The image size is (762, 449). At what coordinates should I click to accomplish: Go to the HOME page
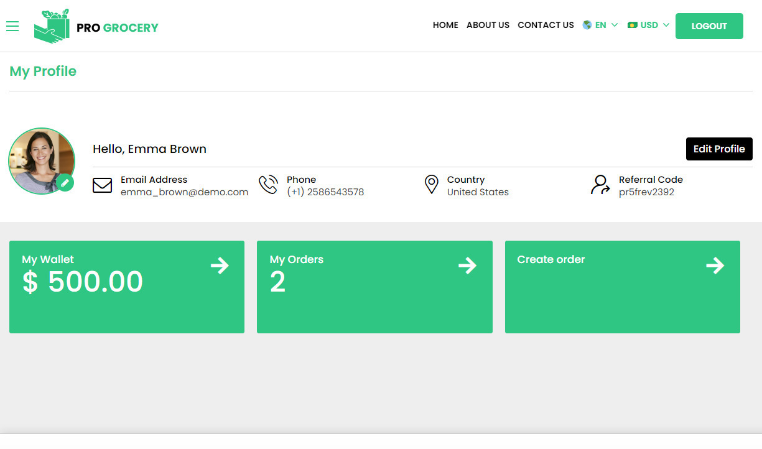445,25
